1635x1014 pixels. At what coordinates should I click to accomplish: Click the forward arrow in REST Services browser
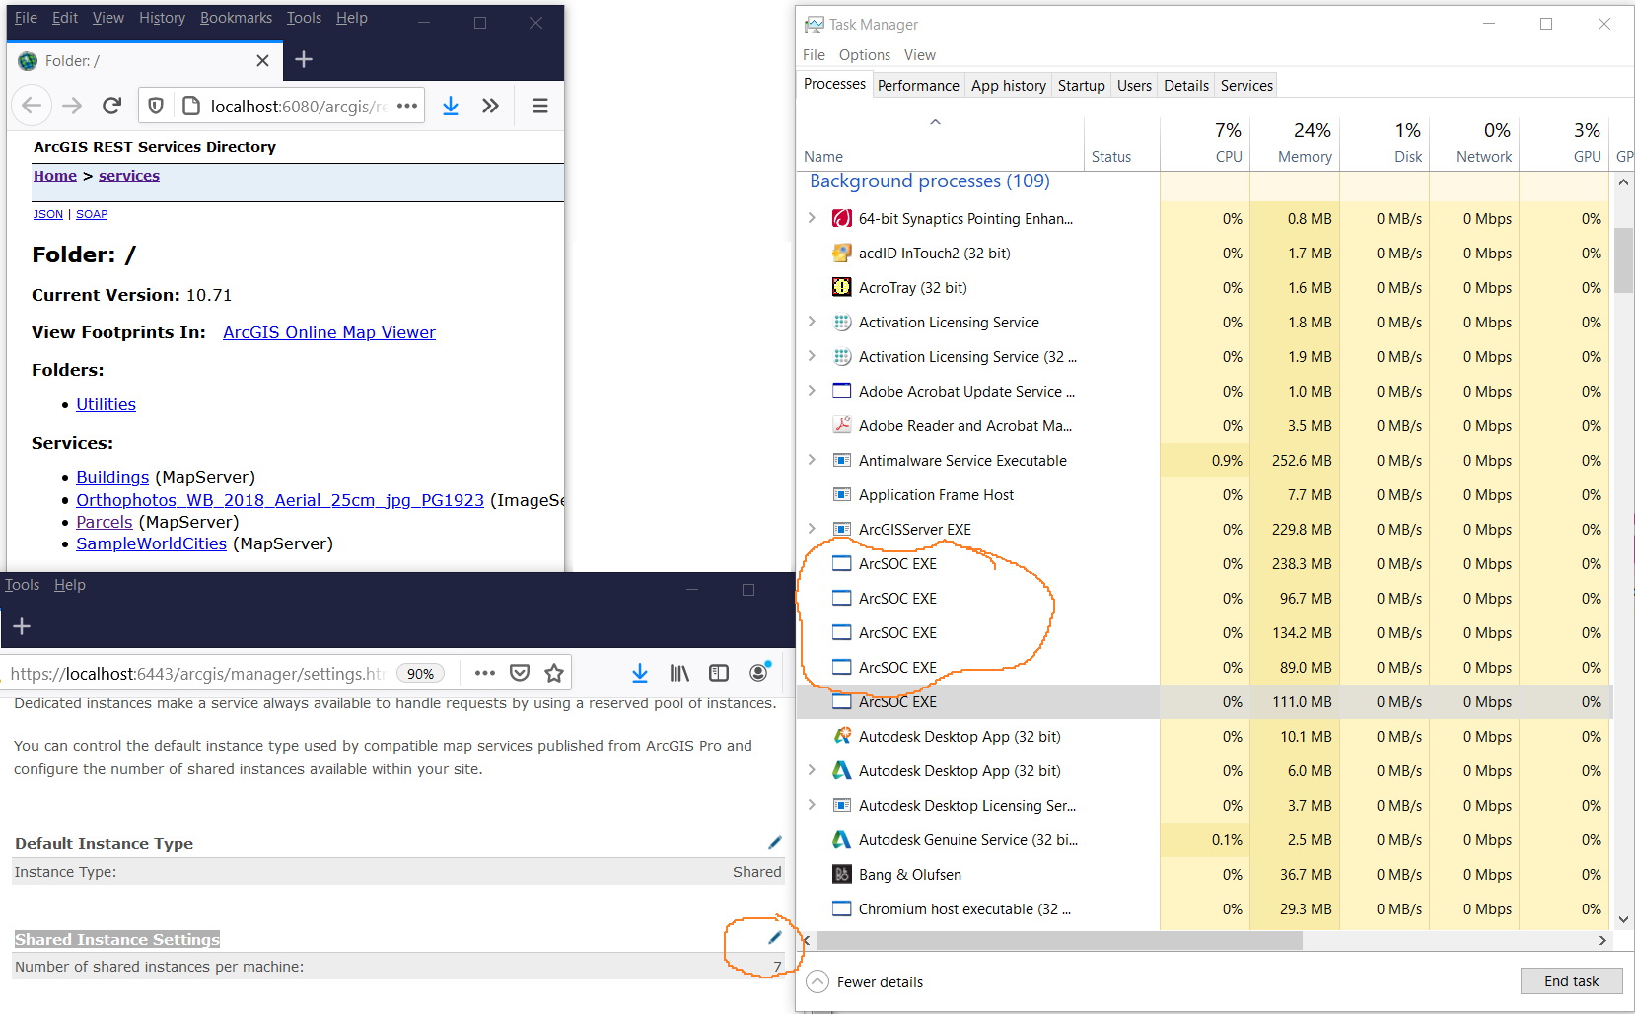click(72, 106)
